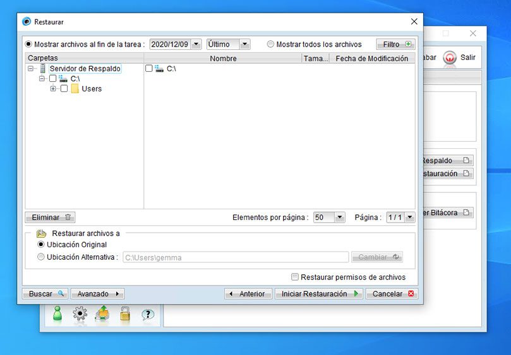Open the Avanzado menu button

tap(97, 294)
